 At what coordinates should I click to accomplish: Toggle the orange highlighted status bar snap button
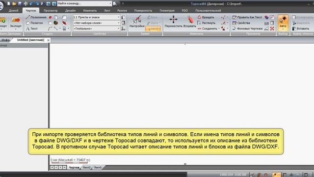pyautogui.click(x=277, y=175)
